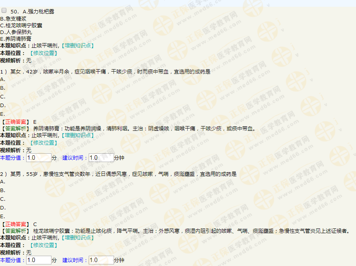Viewport: 356px width, 266px height.
Task: Open 修改位置 for sub-question 2
Action: (x=43, y=245)
